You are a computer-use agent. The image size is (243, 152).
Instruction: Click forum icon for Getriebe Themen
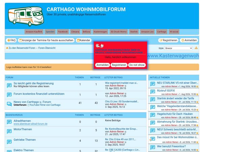(x=9, y=142)
